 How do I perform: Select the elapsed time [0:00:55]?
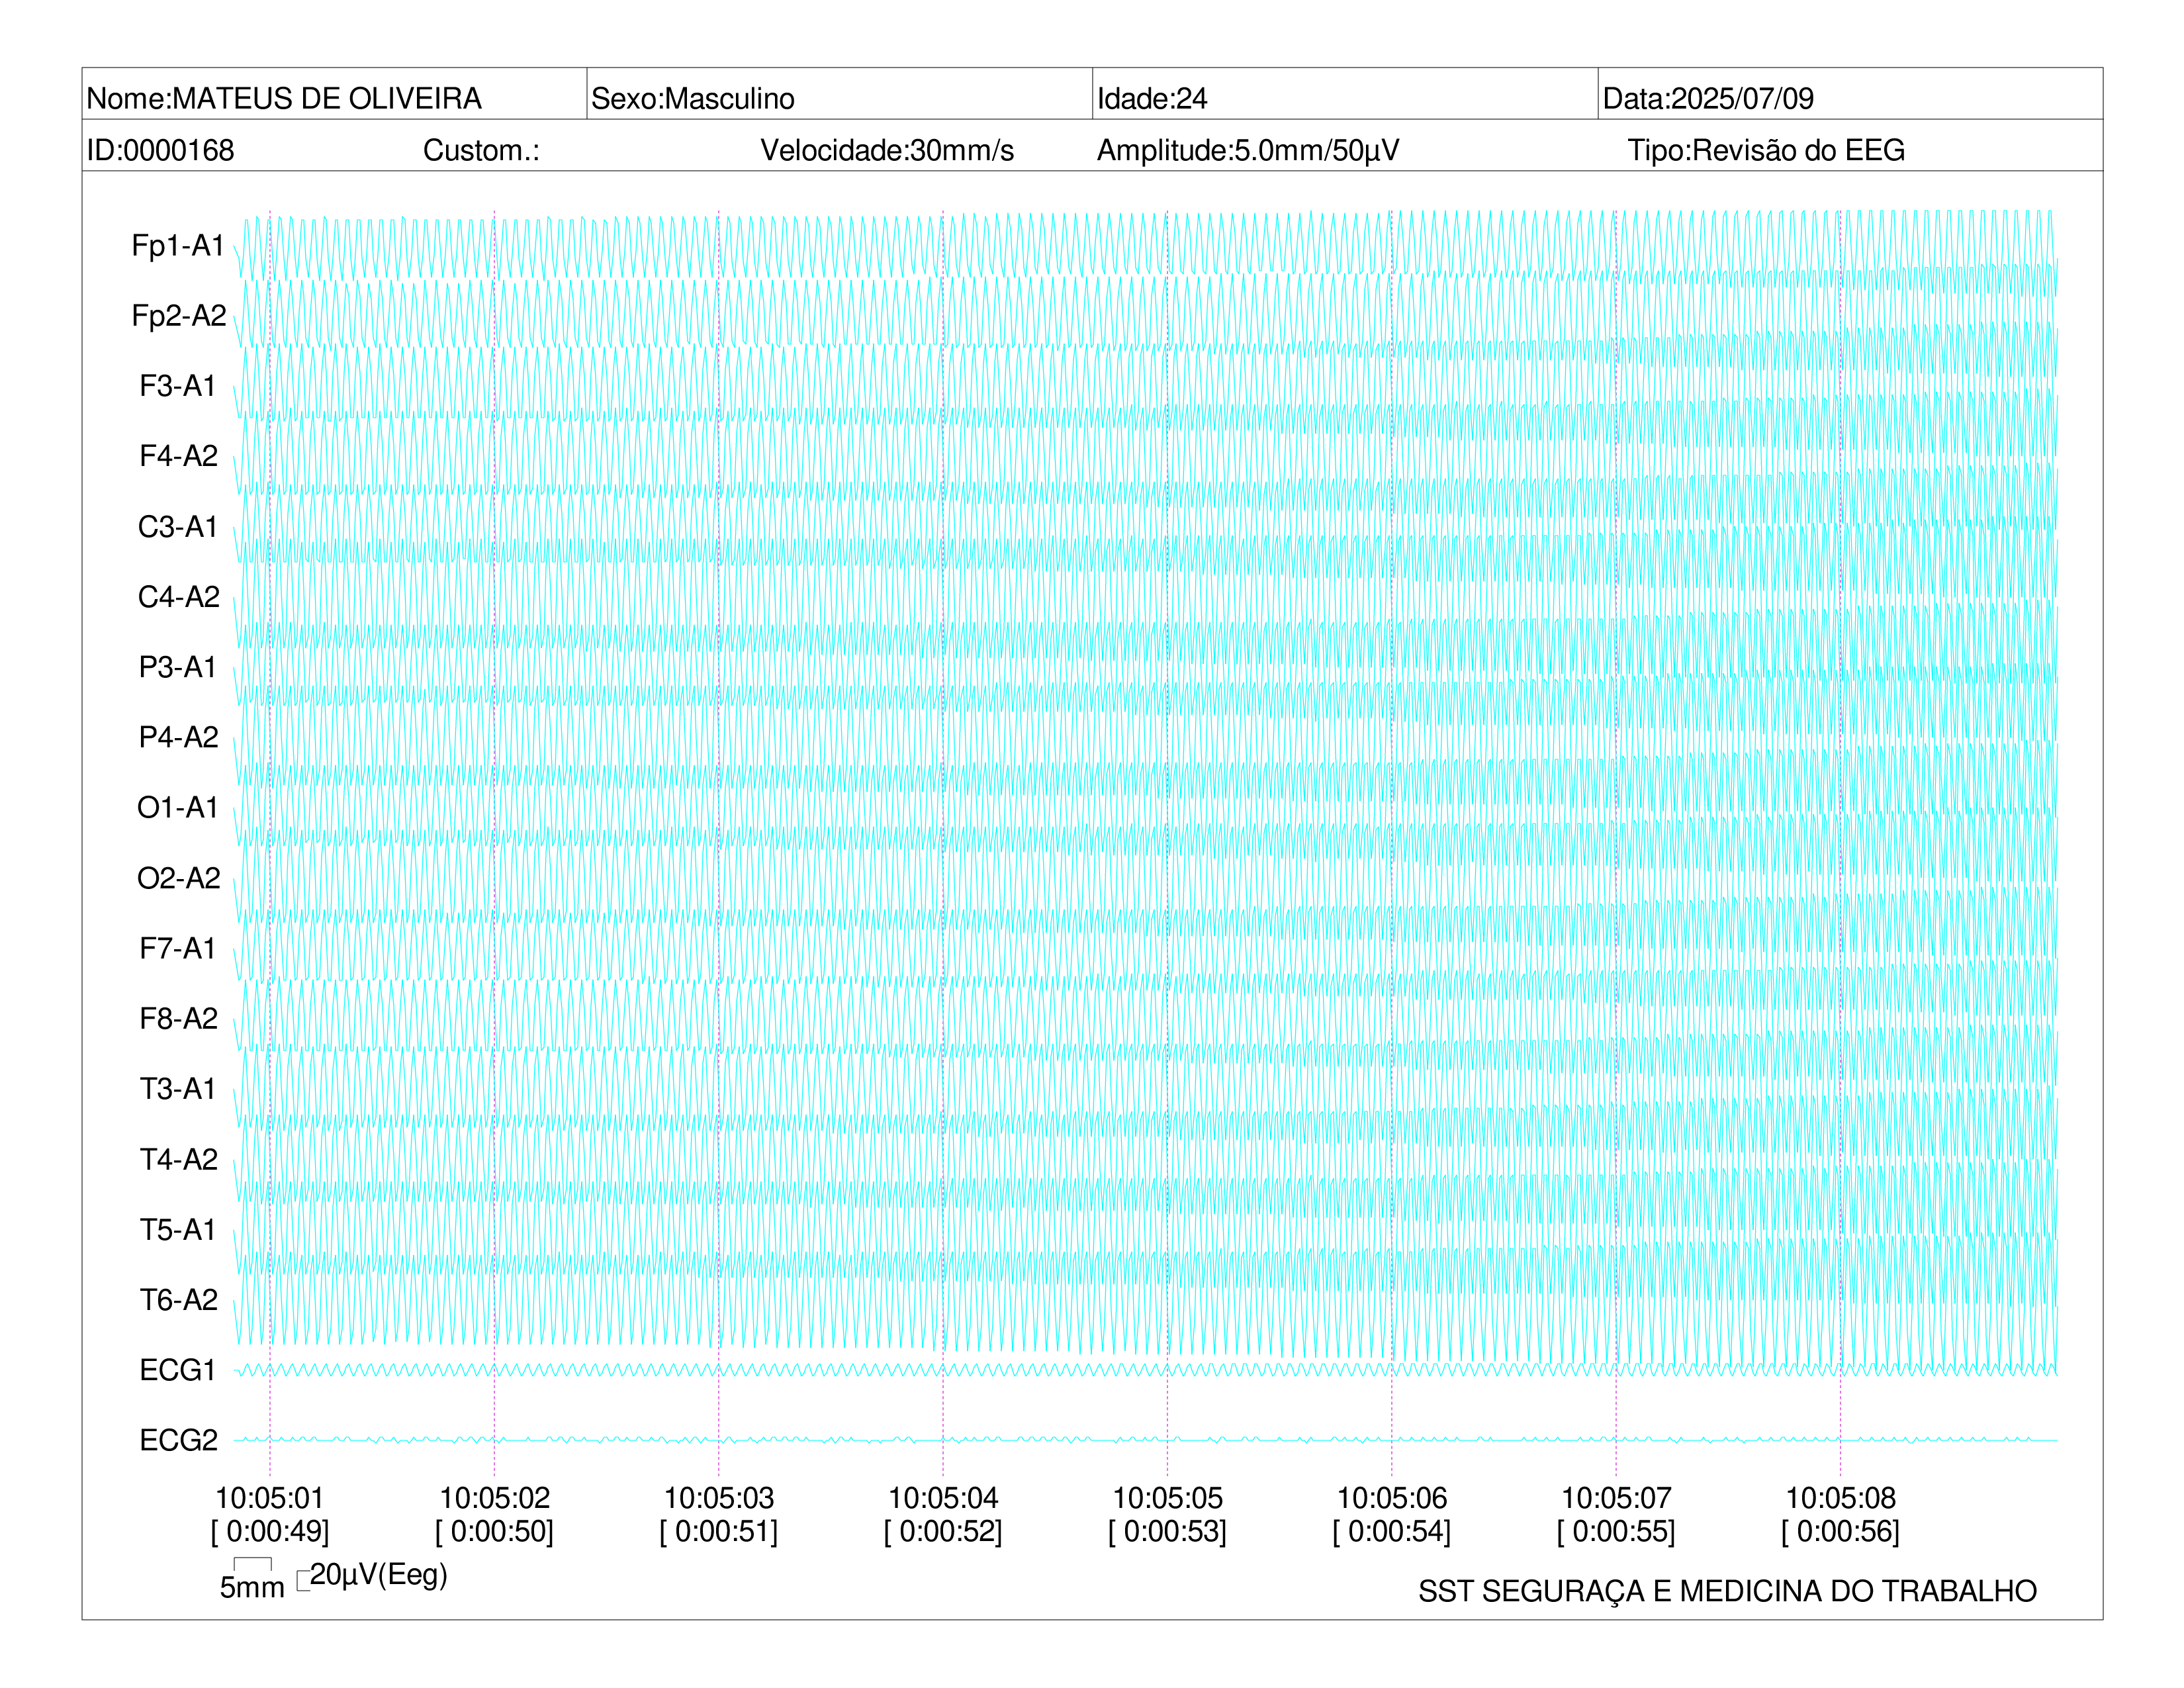[x=1616, y=1531]
